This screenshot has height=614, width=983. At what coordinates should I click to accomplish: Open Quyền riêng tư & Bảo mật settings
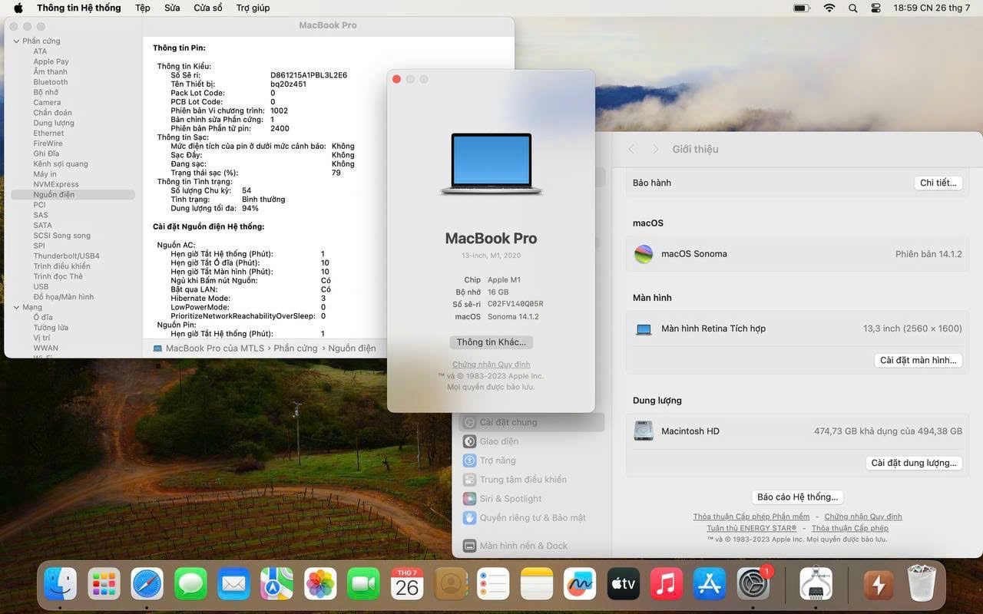[531, 518]
